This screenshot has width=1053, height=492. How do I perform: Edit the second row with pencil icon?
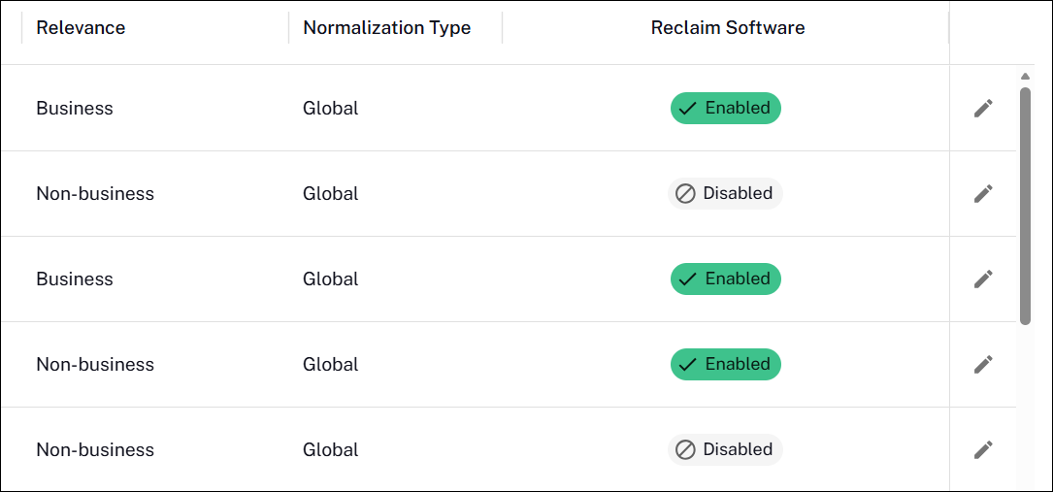(983, 194)
